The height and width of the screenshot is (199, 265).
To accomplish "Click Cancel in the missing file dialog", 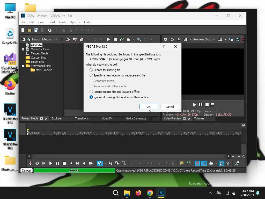I will [x=170, y=106].
